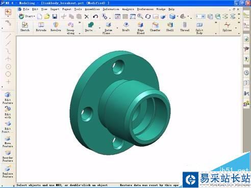Click the Cut scissors icon
The image size is (251, 188).
(64, 16)
